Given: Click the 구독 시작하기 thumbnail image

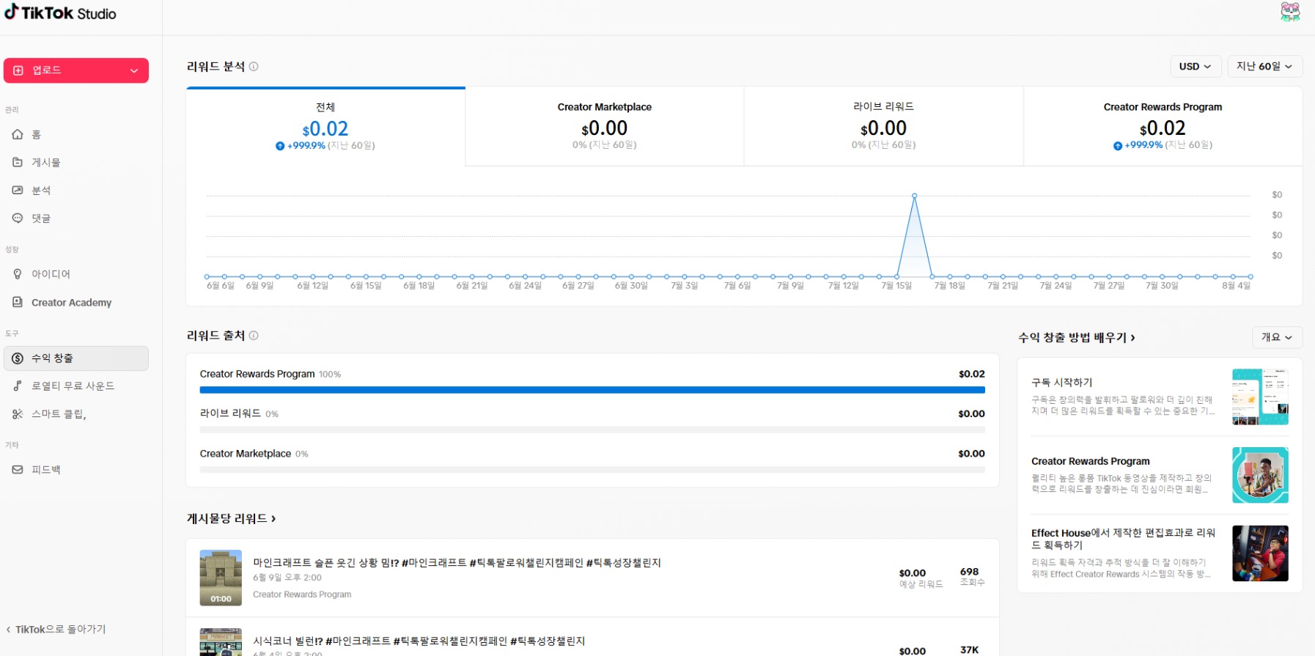Looking at the screenshot, I should tap(1260, 397).
